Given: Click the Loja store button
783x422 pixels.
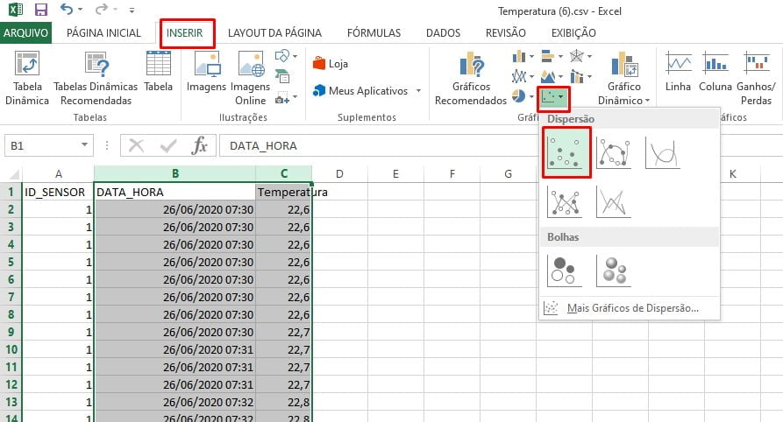Looking at the screenshot, I should (x=331, y=64).
